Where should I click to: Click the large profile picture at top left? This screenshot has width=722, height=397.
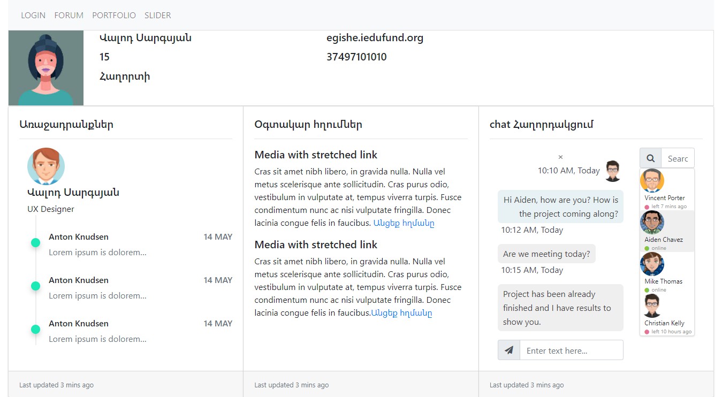46,68
